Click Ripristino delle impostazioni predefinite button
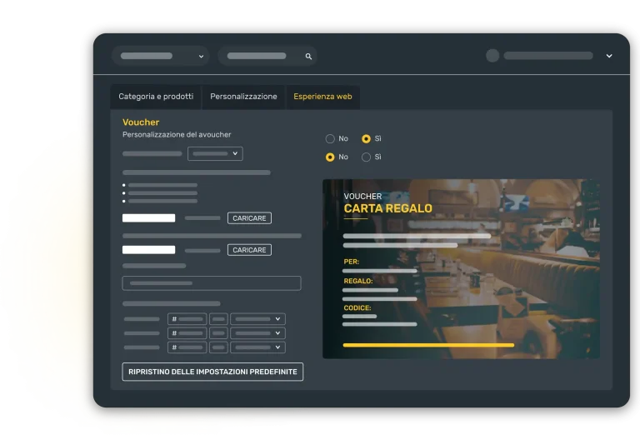This screenshot has height=435, width=640. 212,372
